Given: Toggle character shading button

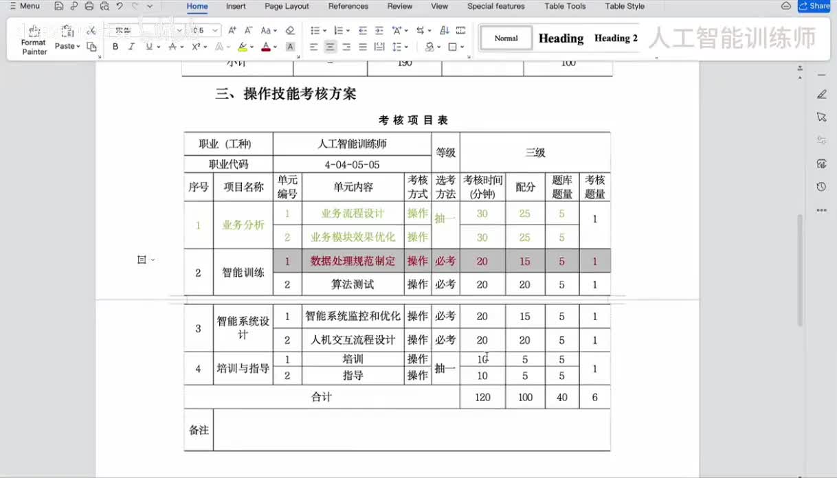Looking at the screenshot, I should click(x=290, y=47).
